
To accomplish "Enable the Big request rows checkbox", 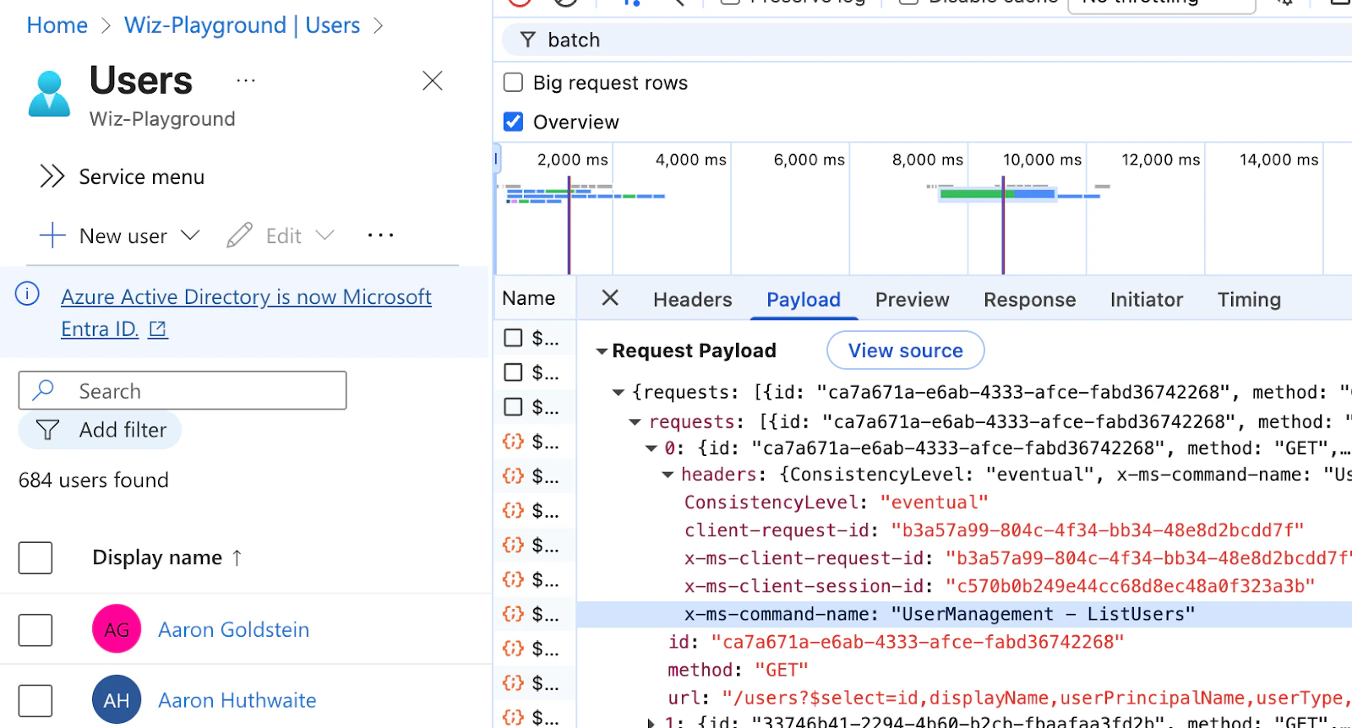I will [513, 83].
